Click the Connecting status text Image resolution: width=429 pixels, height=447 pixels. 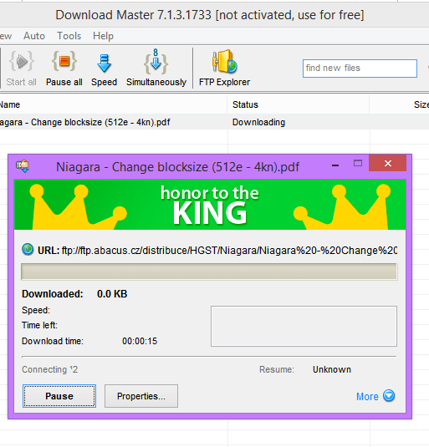point(49,369)
